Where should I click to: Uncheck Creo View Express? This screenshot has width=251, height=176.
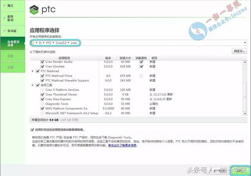pyautogui.click(x=42, y=99)
